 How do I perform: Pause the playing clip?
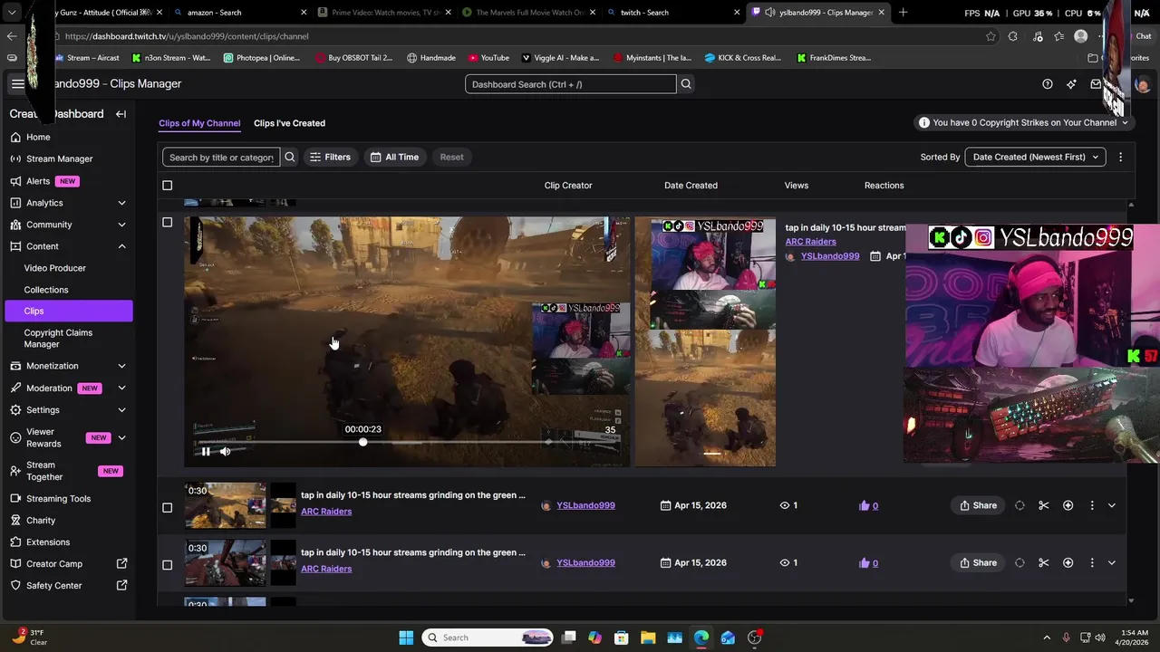[x=206, y=451]
